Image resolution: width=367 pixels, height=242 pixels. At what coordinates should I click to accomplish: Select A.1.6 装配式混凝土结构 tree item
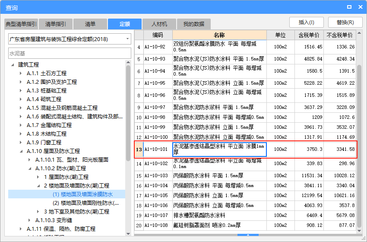point(75,117)
